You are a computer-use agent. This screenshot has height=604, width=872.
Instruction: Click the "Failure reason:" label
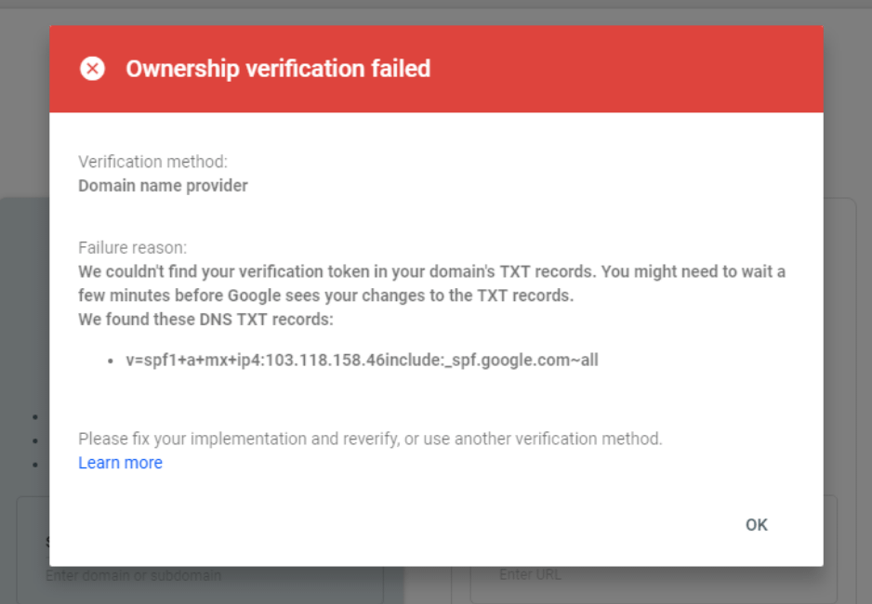click(x=132, y=248)
